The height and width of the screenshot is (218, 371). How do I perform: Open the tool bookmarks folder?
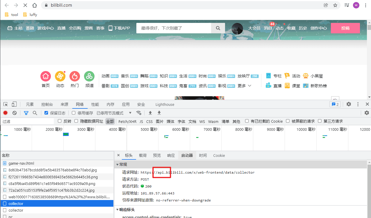[x=12, y=14]
